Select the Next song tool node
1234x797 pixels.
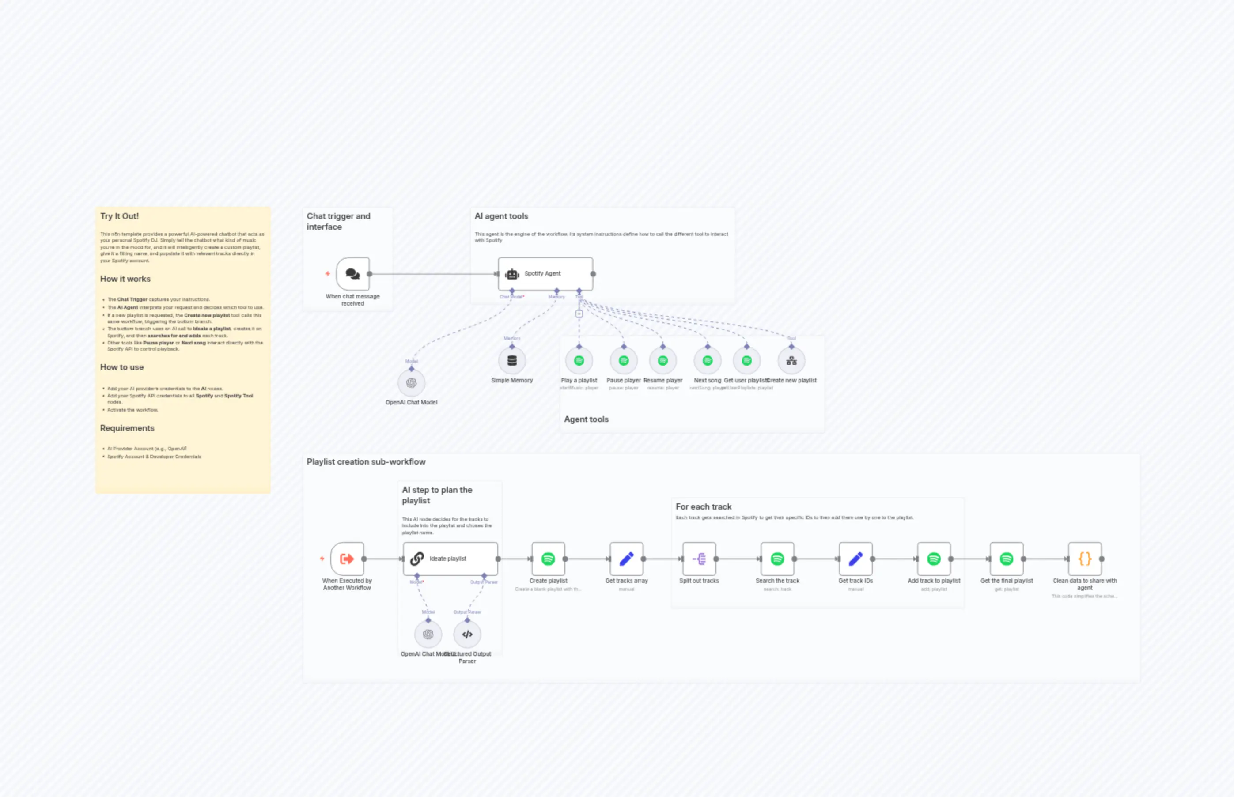(x=707, y=361)
